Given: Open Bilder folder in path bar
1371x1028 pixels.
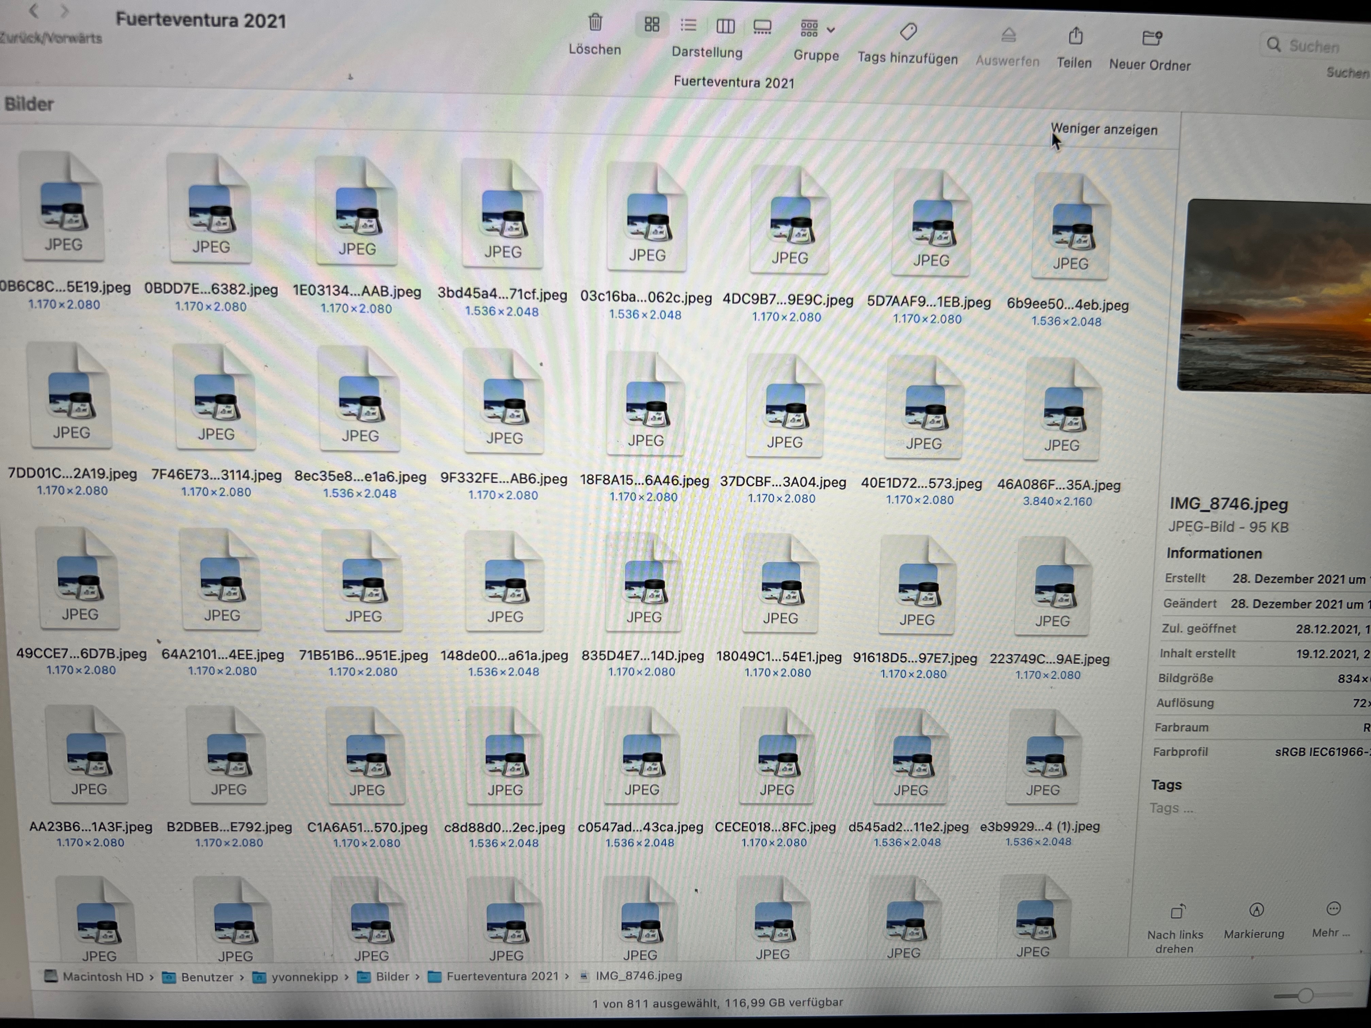Looking at the screenshot, I should coord(392,977).
